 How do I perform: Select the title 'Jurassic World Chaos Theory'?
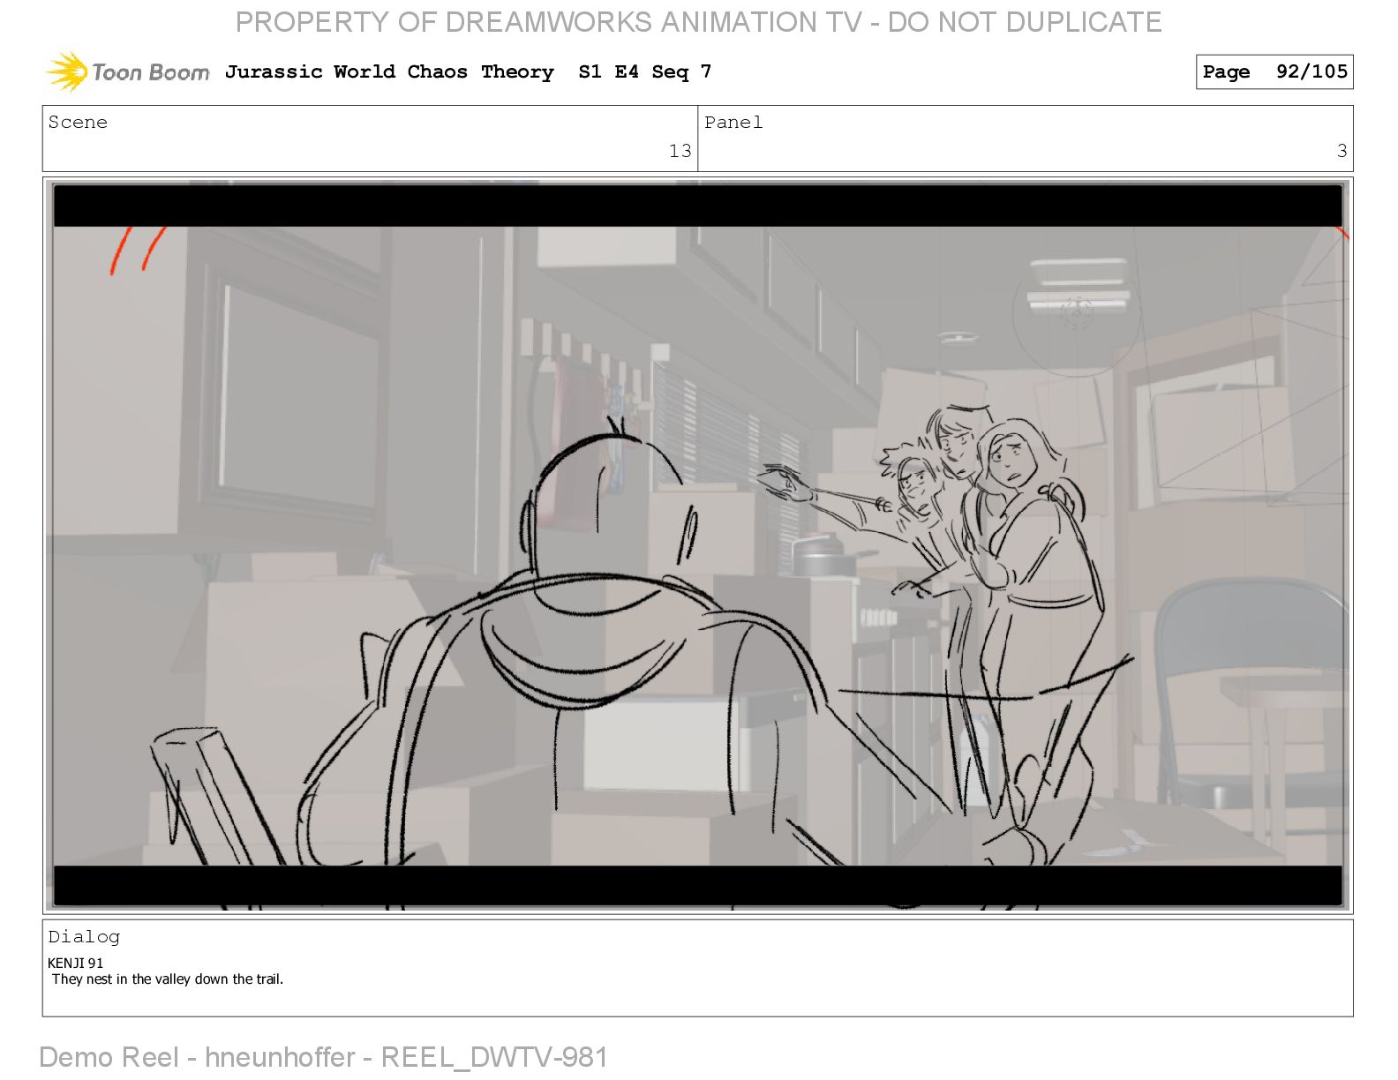tap(389, 71)
